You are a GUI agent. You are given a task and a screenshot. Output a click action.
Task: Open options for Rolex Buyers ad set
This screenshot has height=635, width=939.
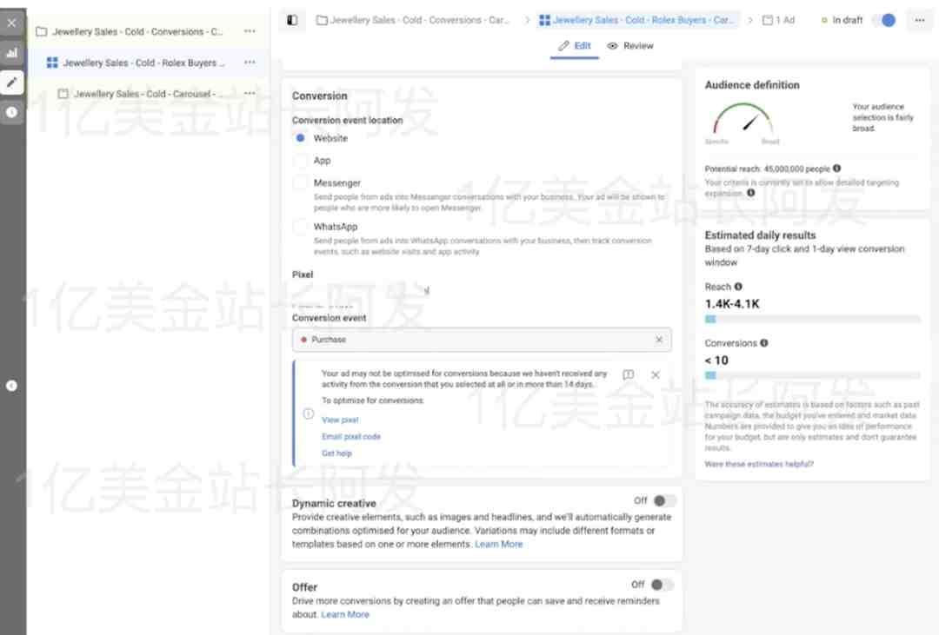[x=250, y=63]
